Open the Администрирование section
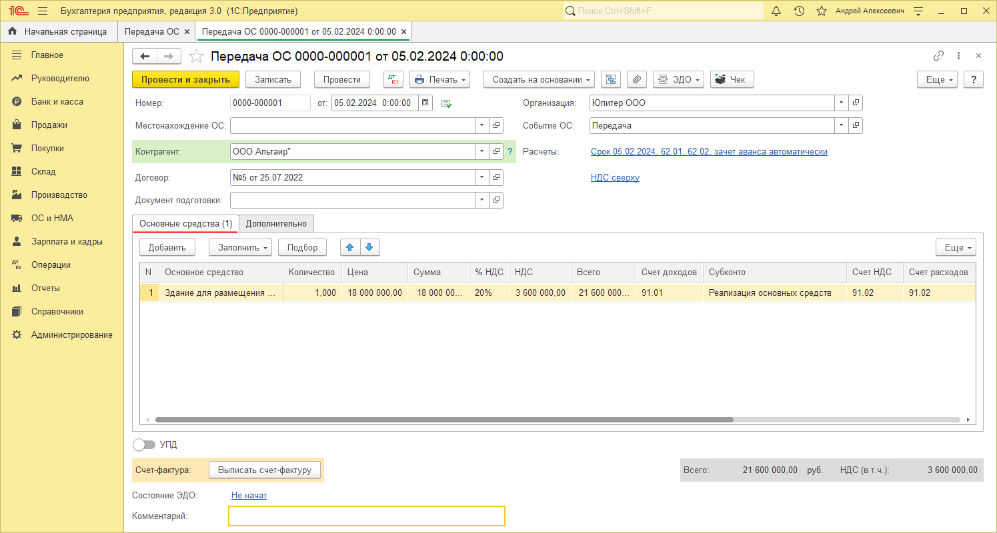Screen dimensions: 997x533 (x=72, y=334)
